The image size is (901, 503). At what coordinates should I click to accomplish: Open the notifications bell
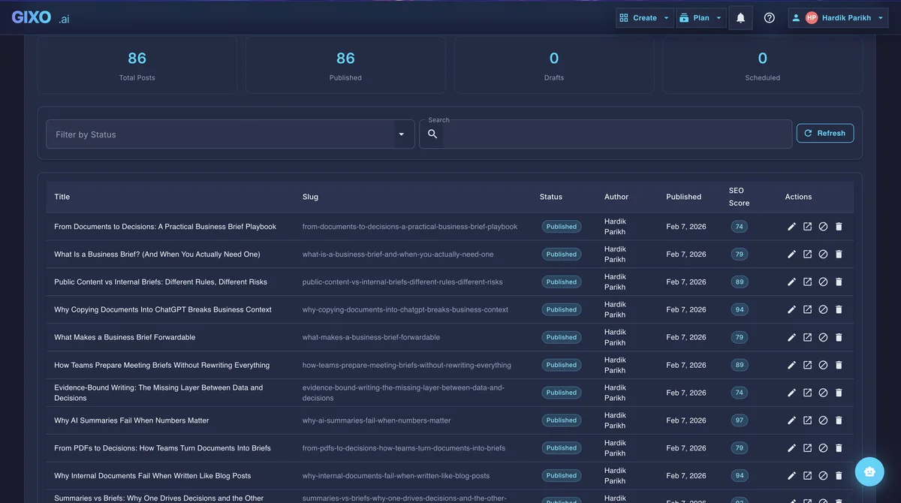[740, 17]
